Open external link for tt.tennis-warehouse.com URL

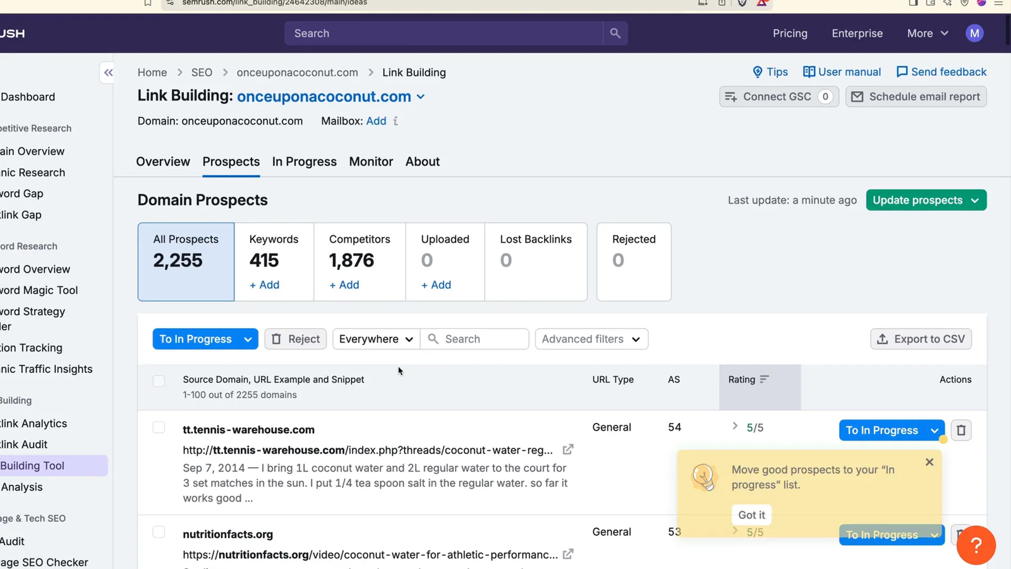click(568, 450)
